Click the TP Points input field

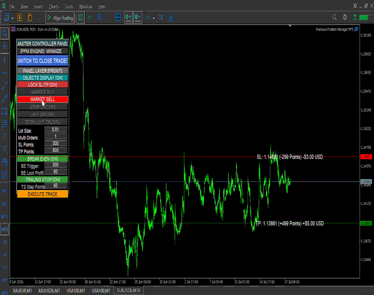[56, 150]
